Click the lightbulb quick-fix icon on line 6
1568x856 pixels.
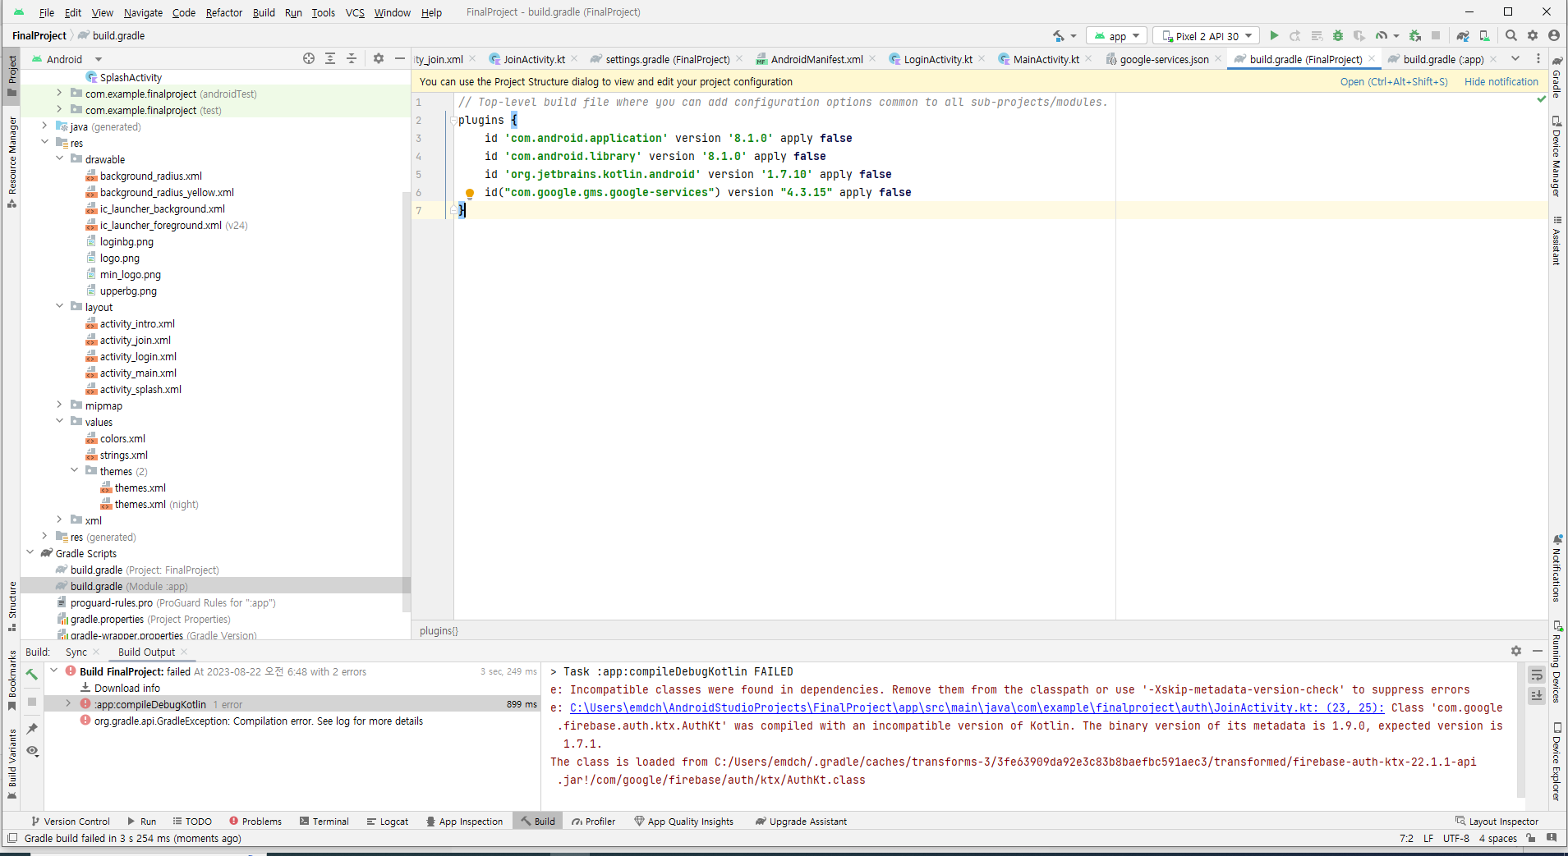[470, 194]
